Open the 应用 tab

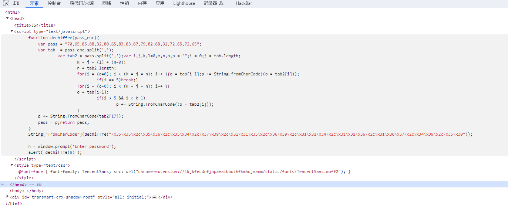pos(160,3)
